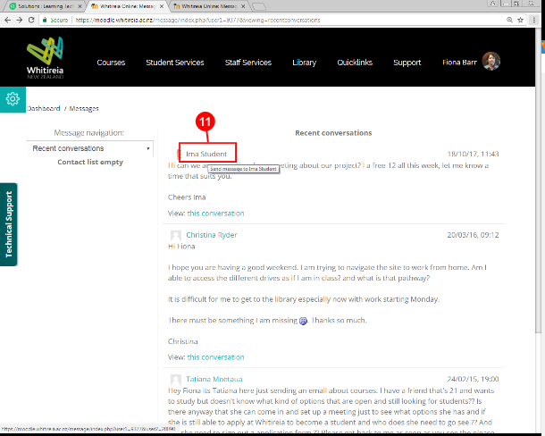Viewport: 545px width, 436px height.
Task: Click the browser forward arrow
Action: pos(20,21)
